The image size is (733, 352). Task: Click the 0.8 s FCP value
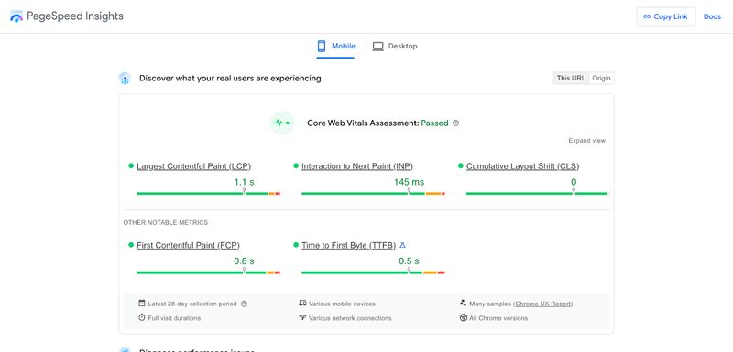pyautogui.click(x=244, y=261)
